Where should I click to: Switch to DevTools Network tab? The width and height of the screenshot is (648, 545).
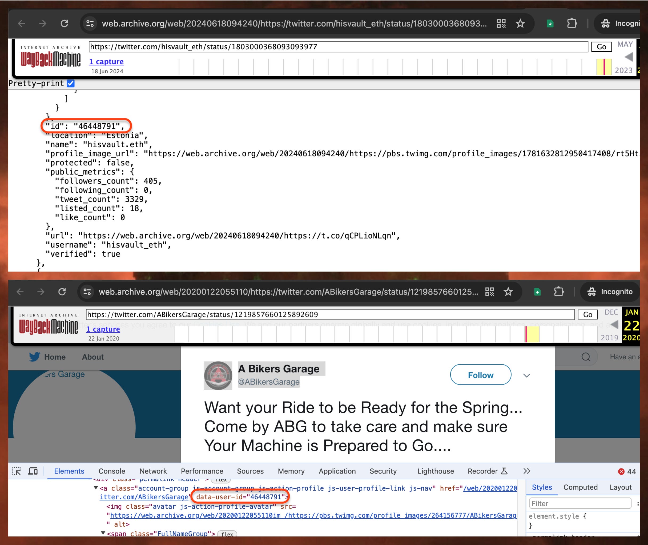[x=153, y=471]
